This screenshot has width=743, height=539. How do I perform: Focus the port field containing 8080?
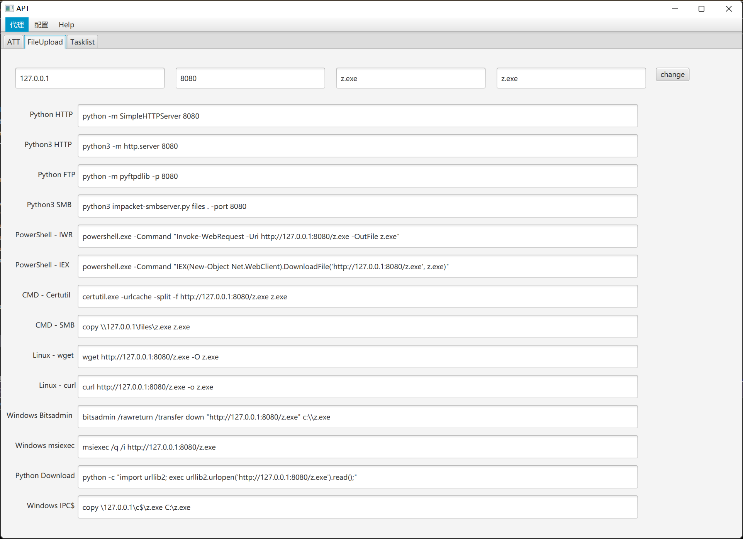[250, 78]
